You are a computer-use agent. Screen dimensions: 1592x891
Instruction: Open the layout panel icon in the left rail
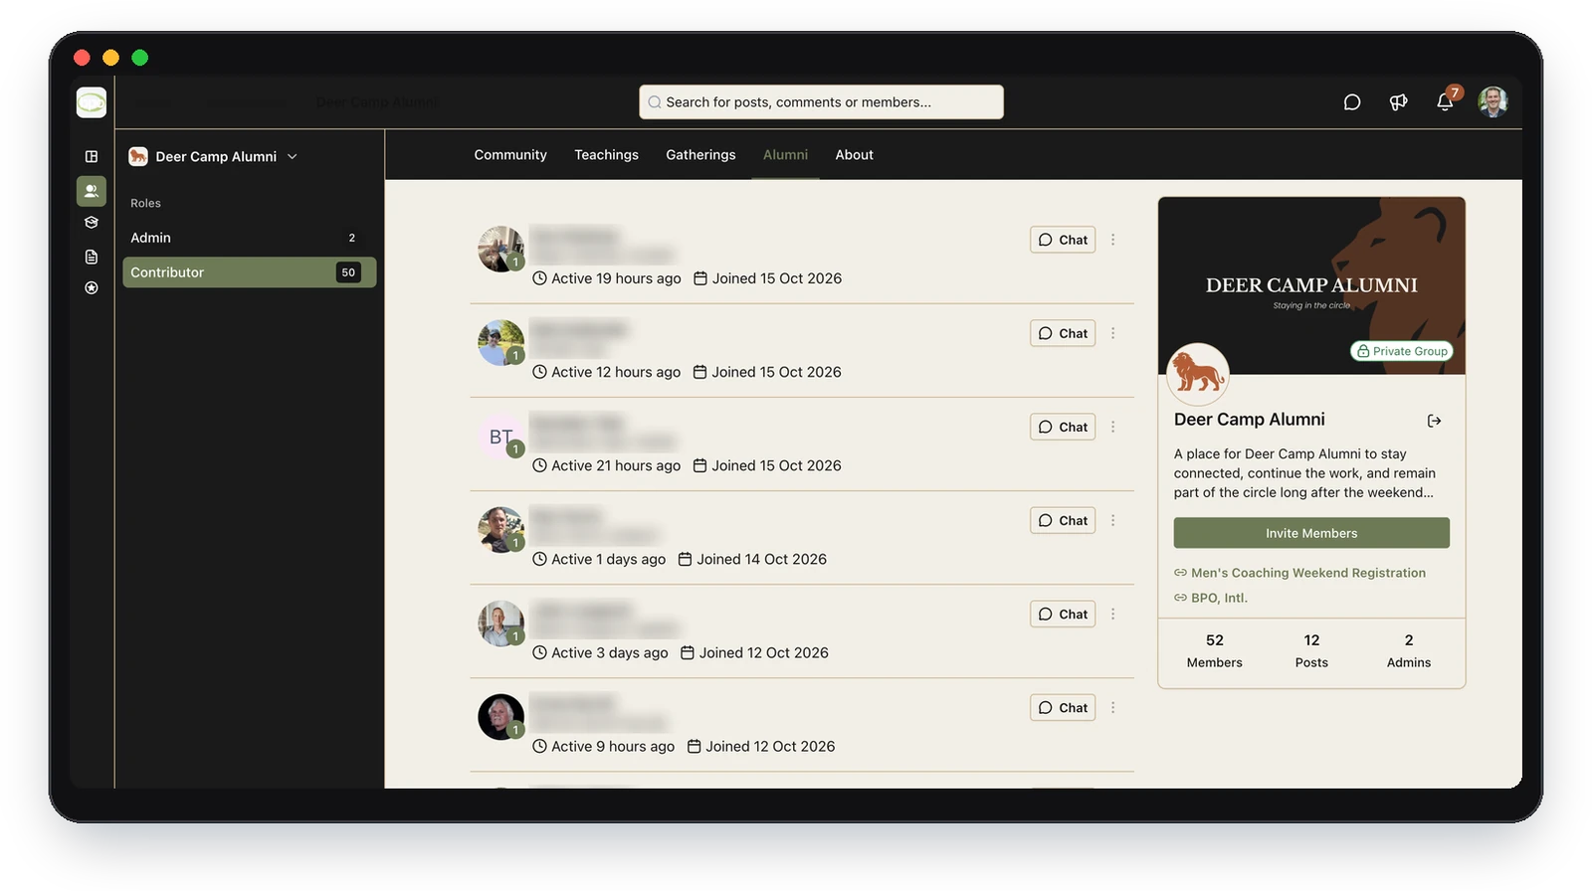pos(92,156)
